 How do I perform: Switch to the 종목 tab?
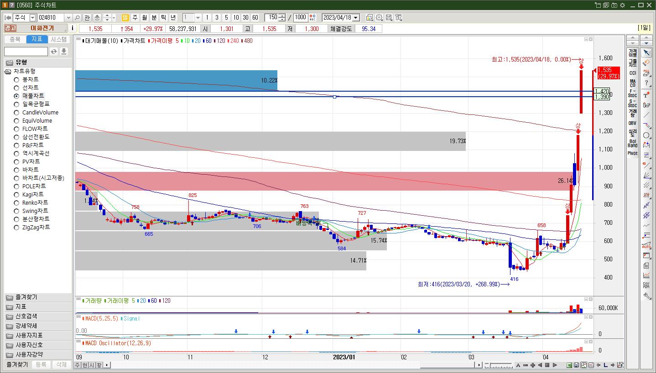[15, 39]
